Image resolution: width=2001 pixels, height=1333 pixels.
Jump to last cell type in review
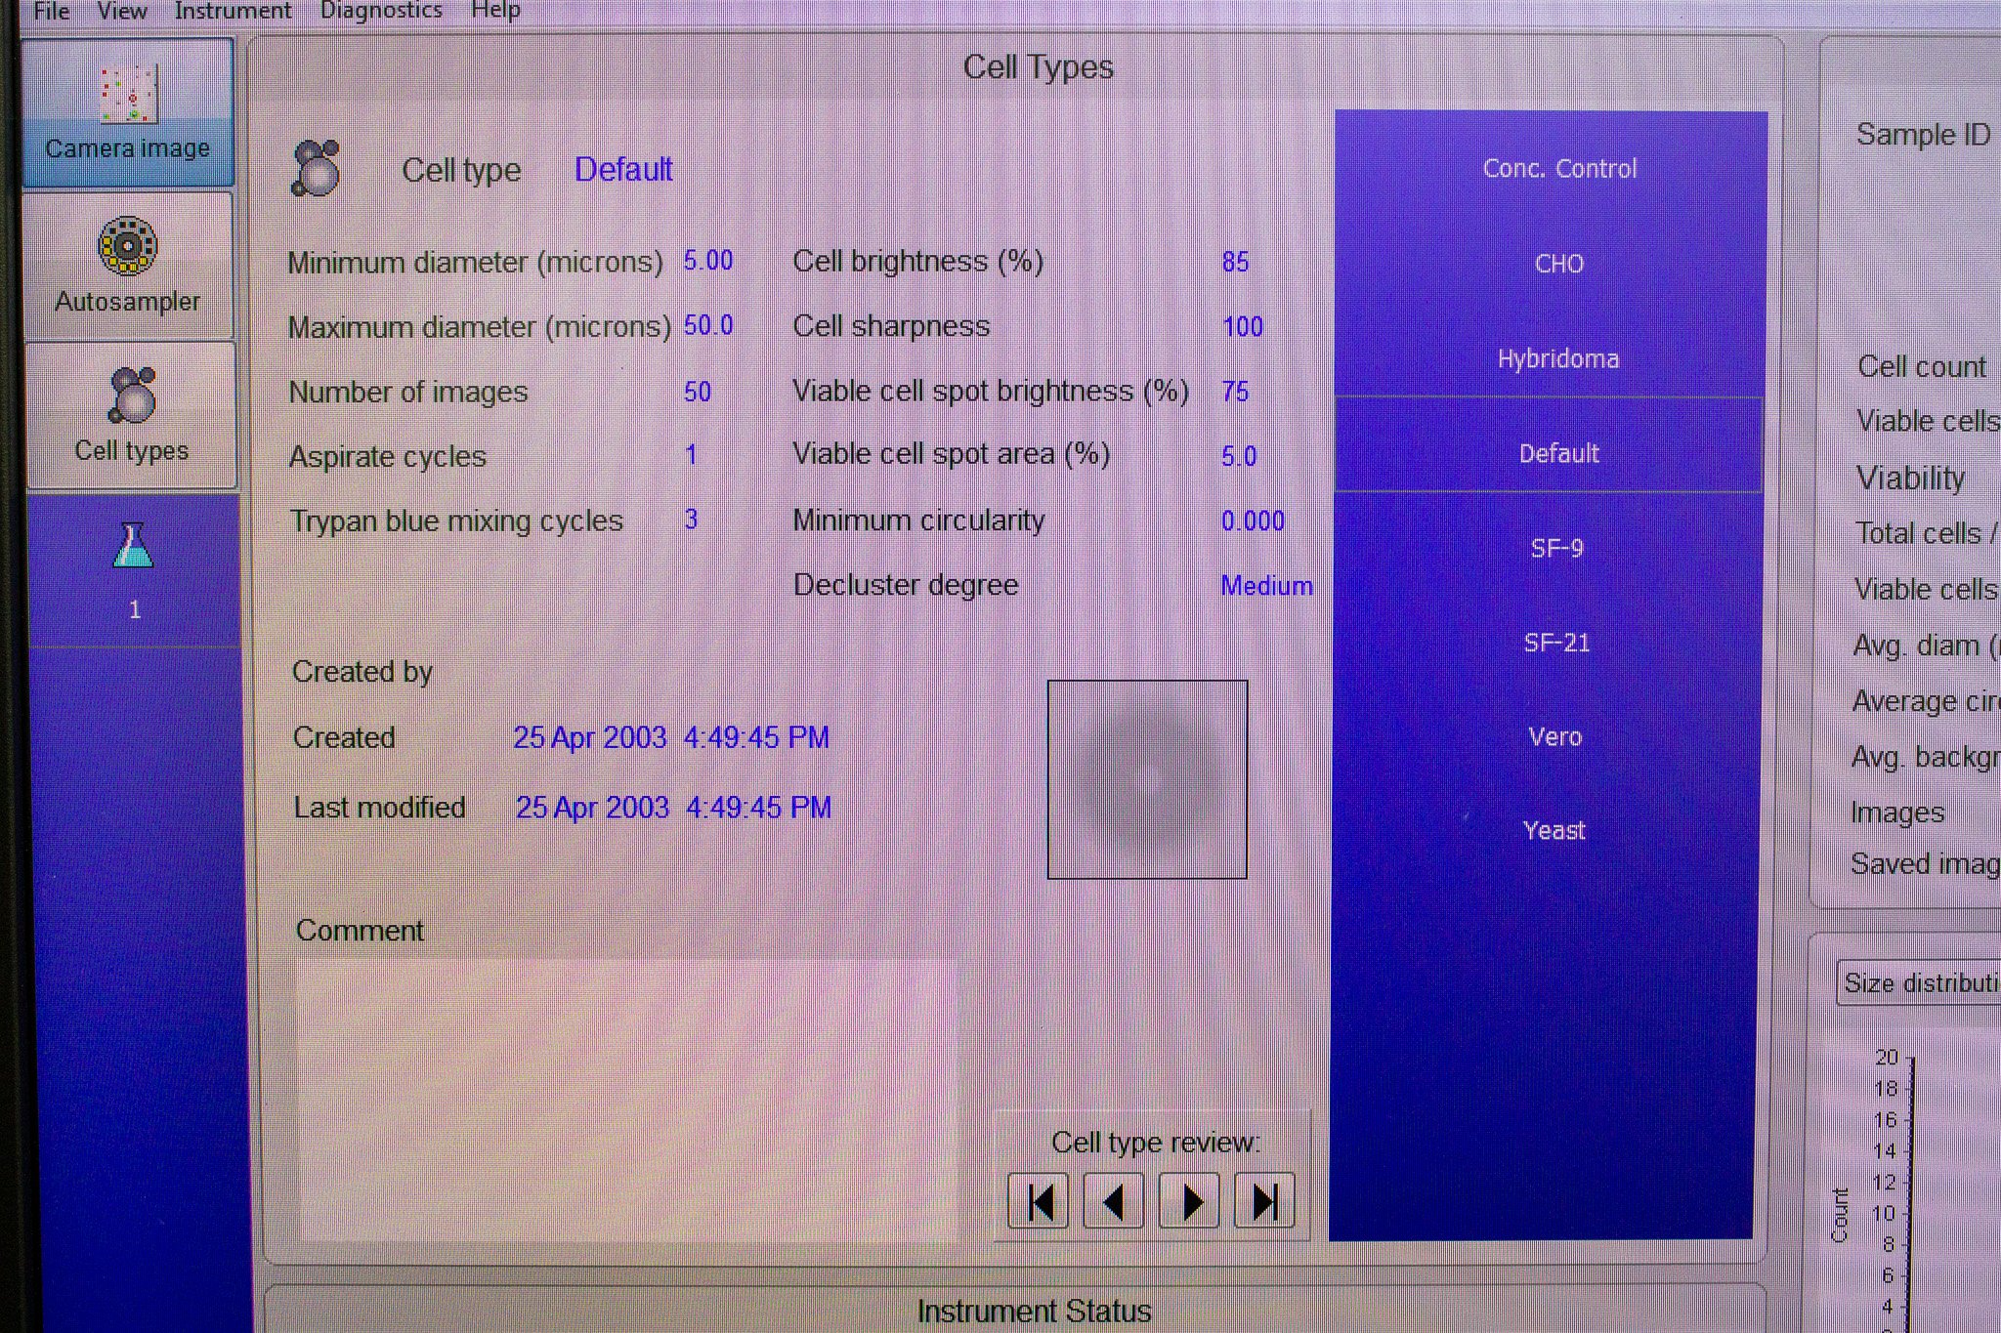[x=1264, y=1201]
